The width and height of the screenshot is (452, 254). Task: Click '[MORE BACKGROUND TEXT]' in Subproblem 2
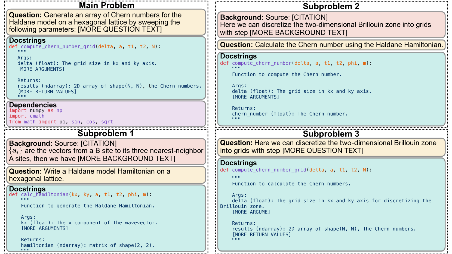(299, 33)
